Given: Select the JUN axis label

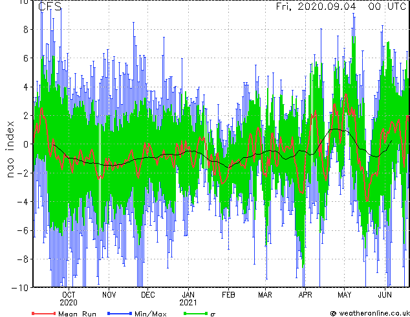Looking at the screenshot, I should point(385,295).
